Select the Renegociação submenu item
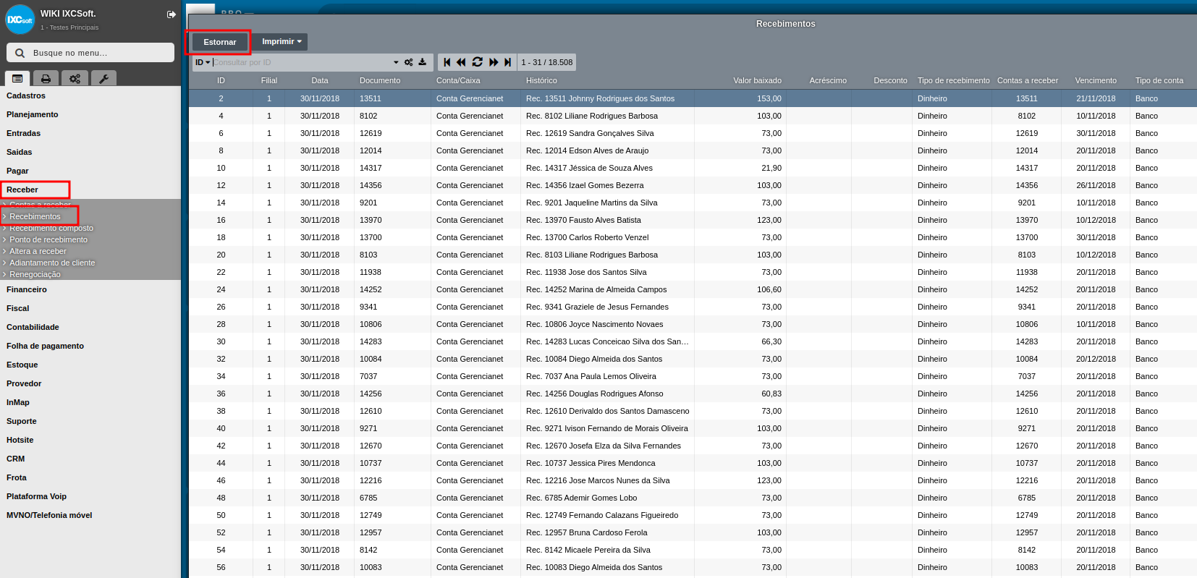This screenshot has height=578, width=1197. click(35, 274)
